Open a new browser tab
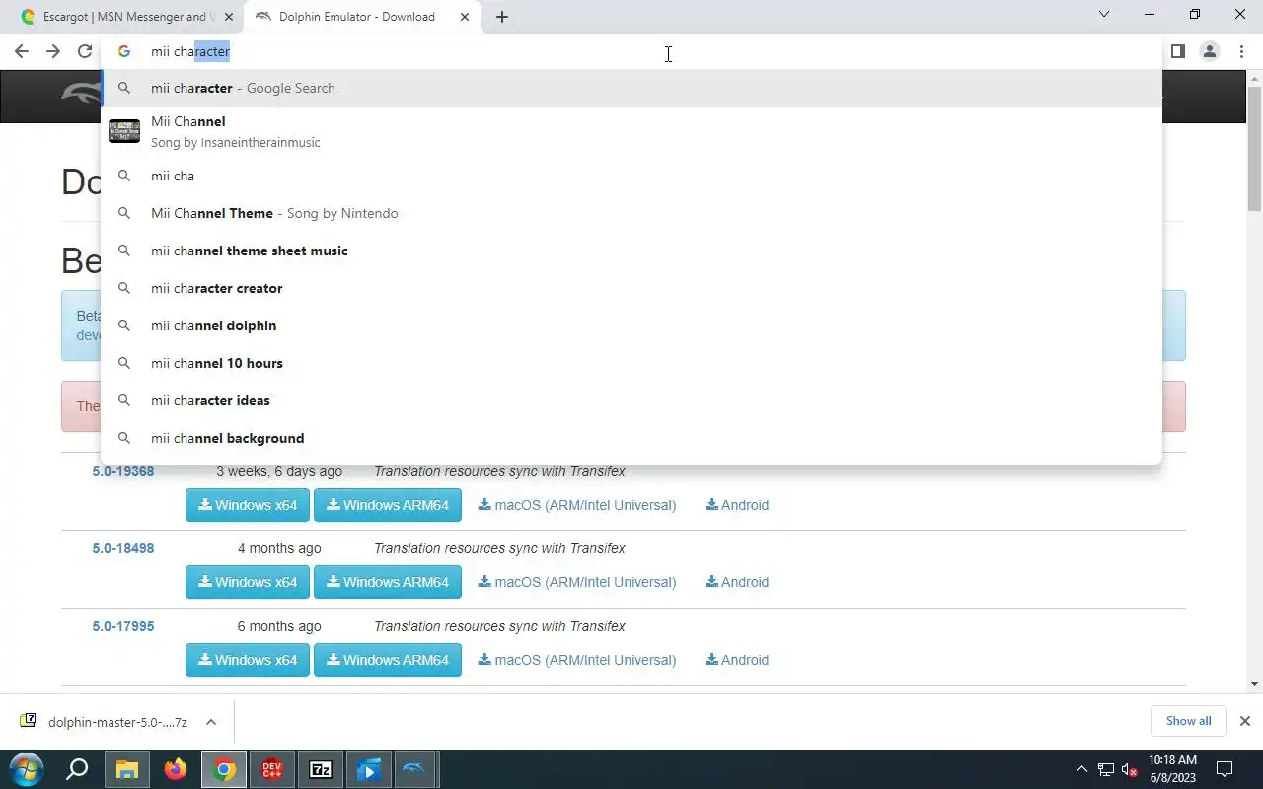Image resolution: width=1263 pixels, height=789 pixels. [502, 17]
